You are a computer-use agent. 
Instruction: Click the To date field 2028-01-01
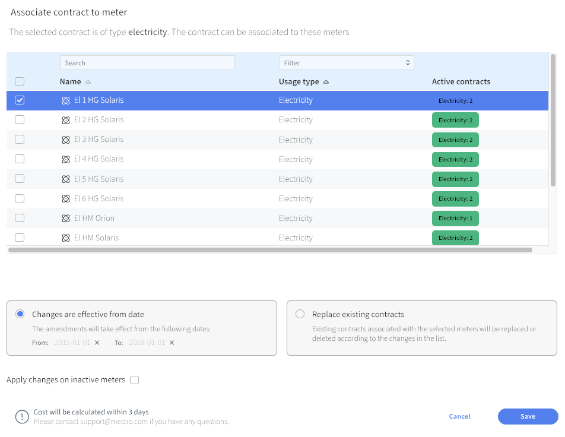click(147, 343)
